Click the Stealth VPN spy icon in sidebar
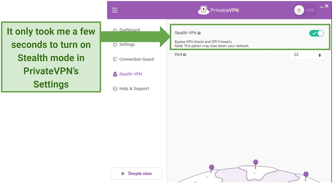333x184 pixels. 115,74
